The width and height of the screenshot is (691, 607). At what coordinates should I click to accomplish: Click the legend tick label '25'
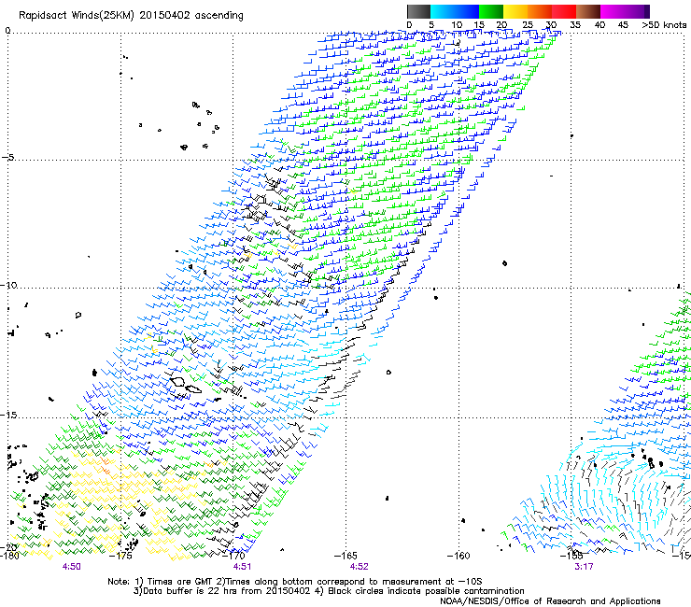(527, 25)
